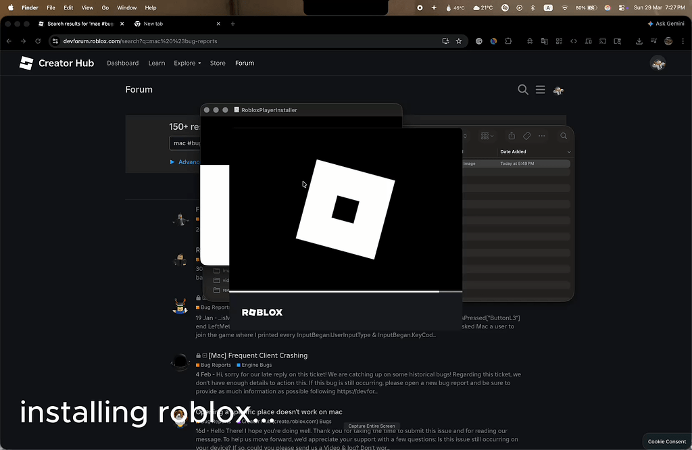The width and height of the screenshot is (692, 450).
Task: Sort by Date Added column header
Action: point(513,152)
